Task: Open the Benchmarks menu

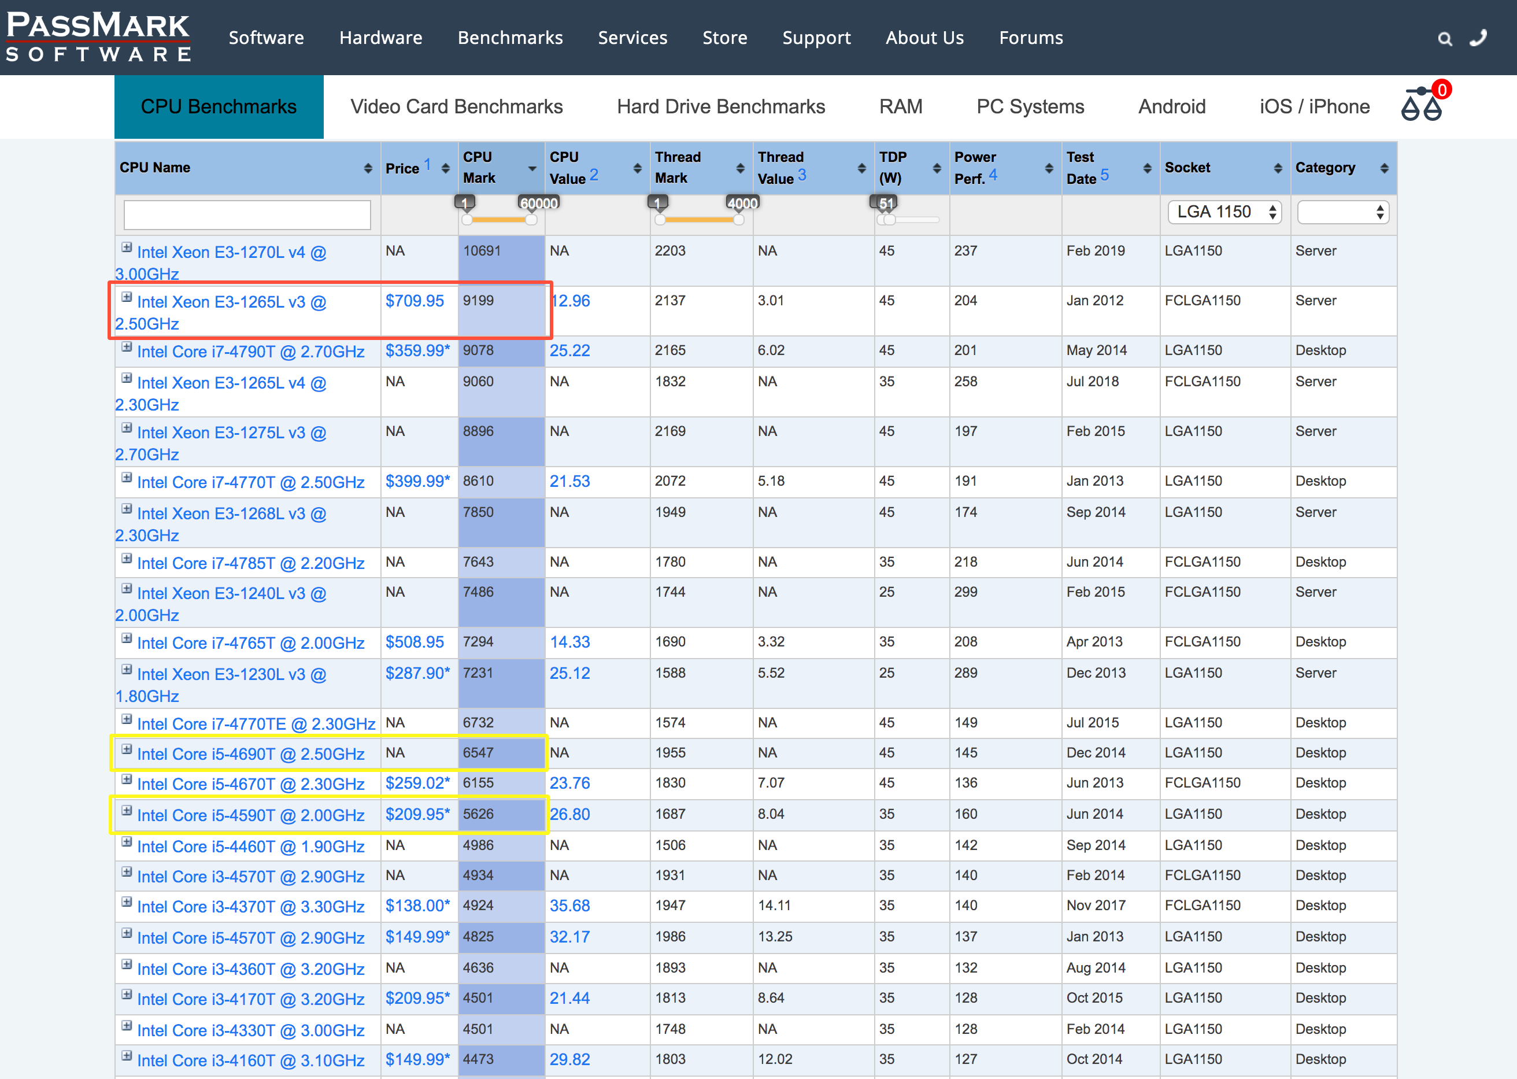Action: pos(510,38)
